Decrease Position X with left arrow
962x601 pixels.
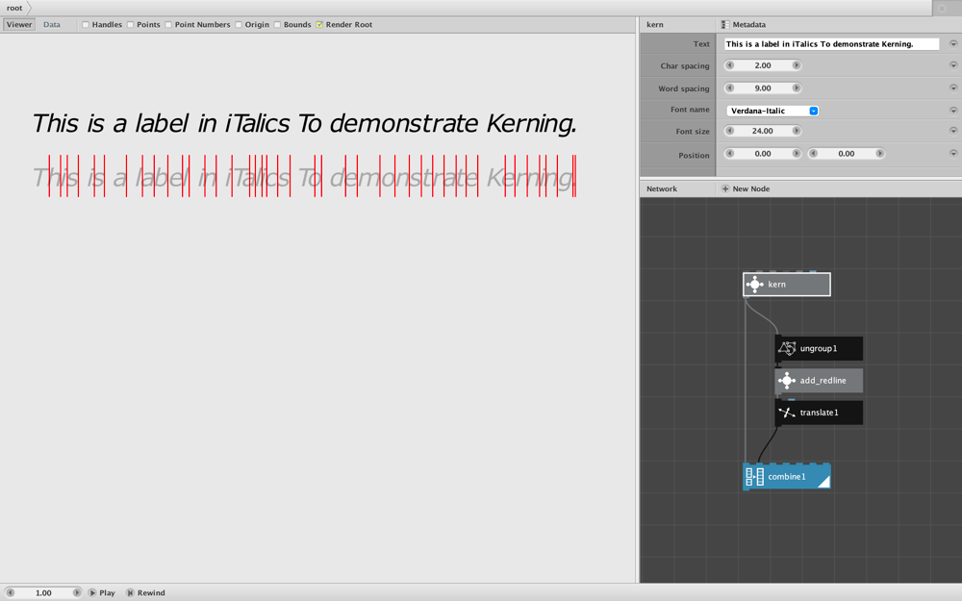tap(729, 153)
